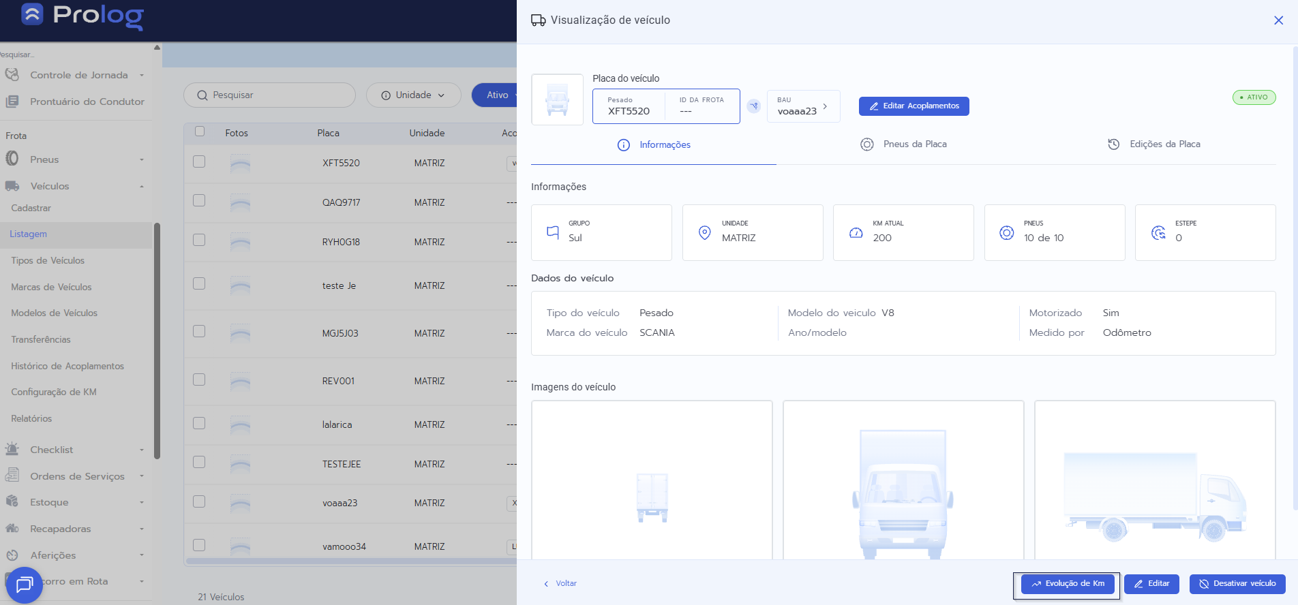This screenshot has width=1298, height=605.
Task: Tick the checkbox for plate XFT5520
Action: (x=199, y=162)
